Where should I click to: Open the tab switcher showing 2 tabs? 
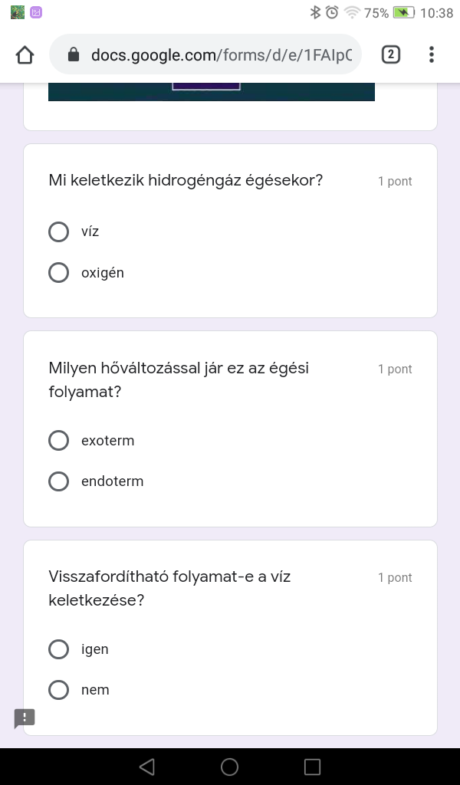click(390, 54)
